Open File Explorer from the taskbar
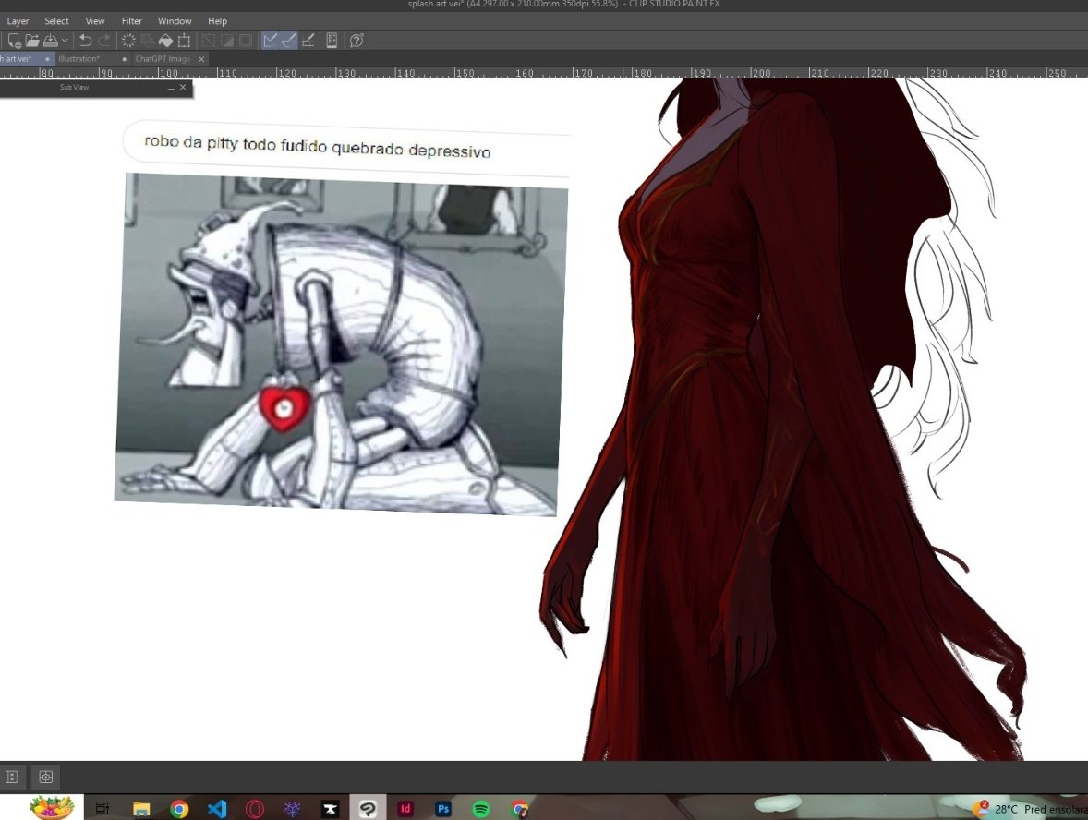1088x820 pixels. (x=141, y=809)
